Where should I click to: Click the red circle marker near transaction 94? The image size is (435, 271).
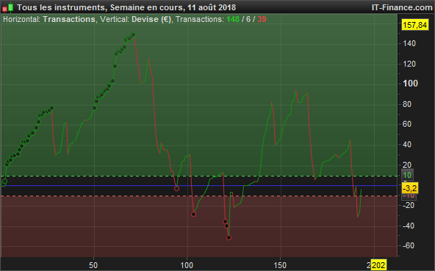[176, 188]
